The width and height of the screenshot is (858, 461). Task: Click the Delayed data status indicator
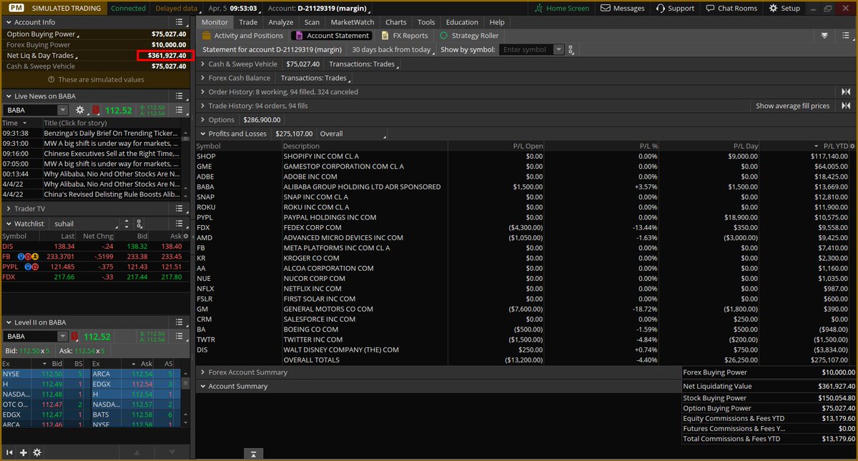pyautogui.click(x=176, y=8)
